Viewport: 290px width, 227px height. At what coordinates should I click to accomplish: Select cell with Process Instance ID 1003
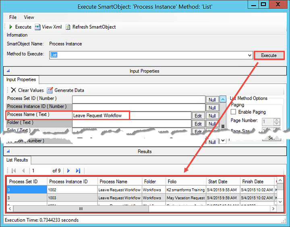[x=72, y=198]
